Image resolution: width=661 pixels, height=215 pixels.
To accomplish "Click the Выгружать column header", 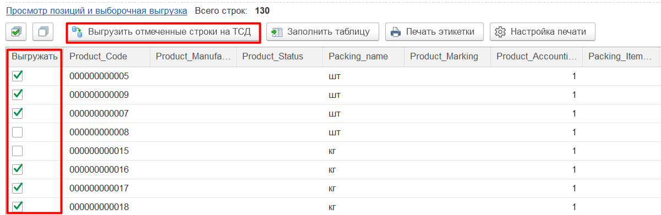I will click(35, 57).
